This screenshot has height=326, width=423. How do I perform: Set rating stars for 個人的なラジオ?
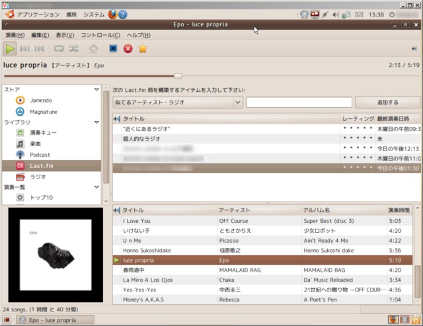(x=358, y=139)
